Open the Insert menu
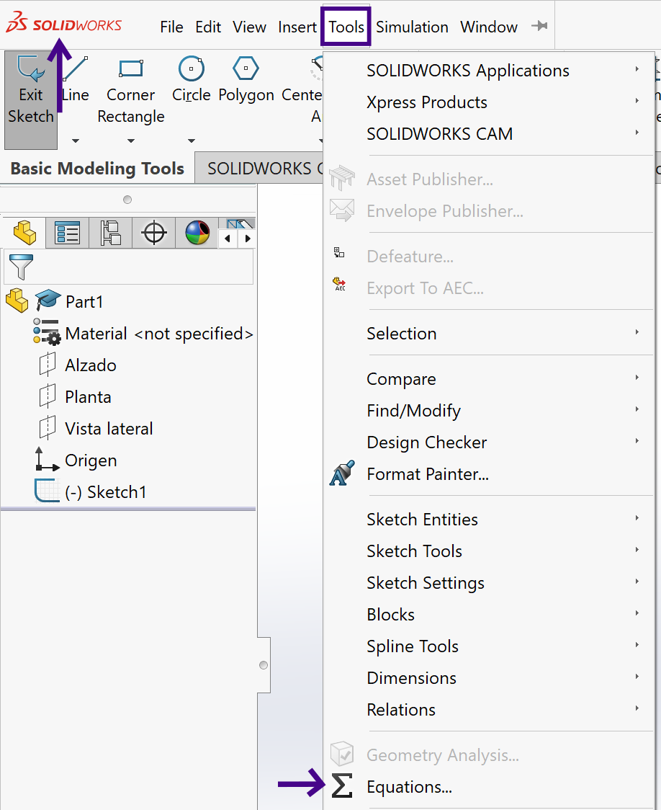Image resolution: width=661 pixels, height=810 pixels. pos(297,27)
